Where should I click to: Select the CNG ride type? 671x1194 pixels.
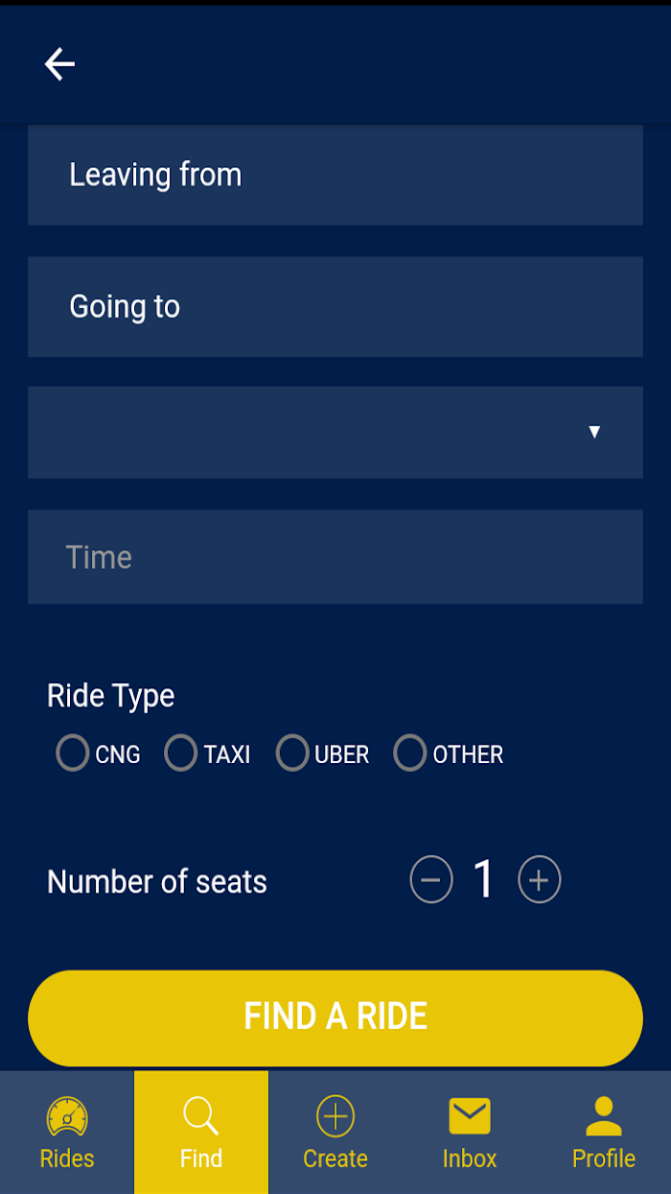(x=73, y=753)
